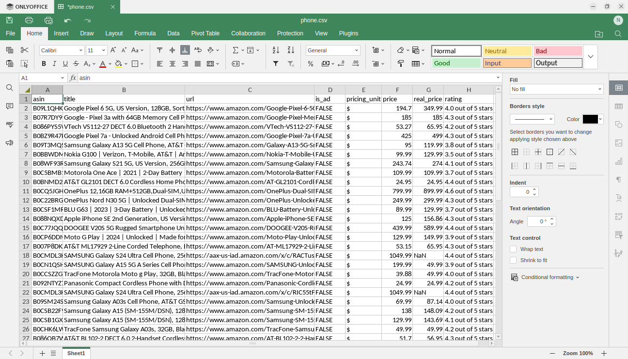Screen dimensions: 628x359
Task: Expand the cell styles gallery
Action: [591, 57]
